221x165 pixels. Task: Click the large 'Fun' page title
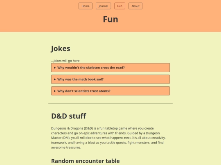point(110,19)
